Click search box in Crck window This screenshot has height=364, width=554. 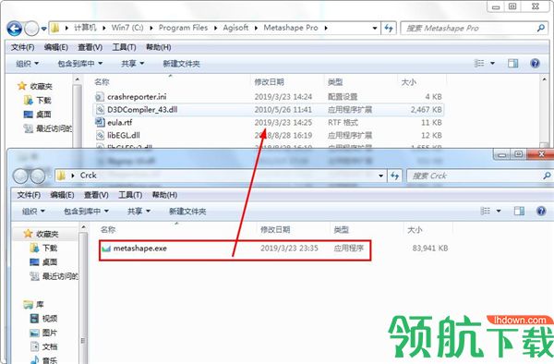tap(479, 176)
